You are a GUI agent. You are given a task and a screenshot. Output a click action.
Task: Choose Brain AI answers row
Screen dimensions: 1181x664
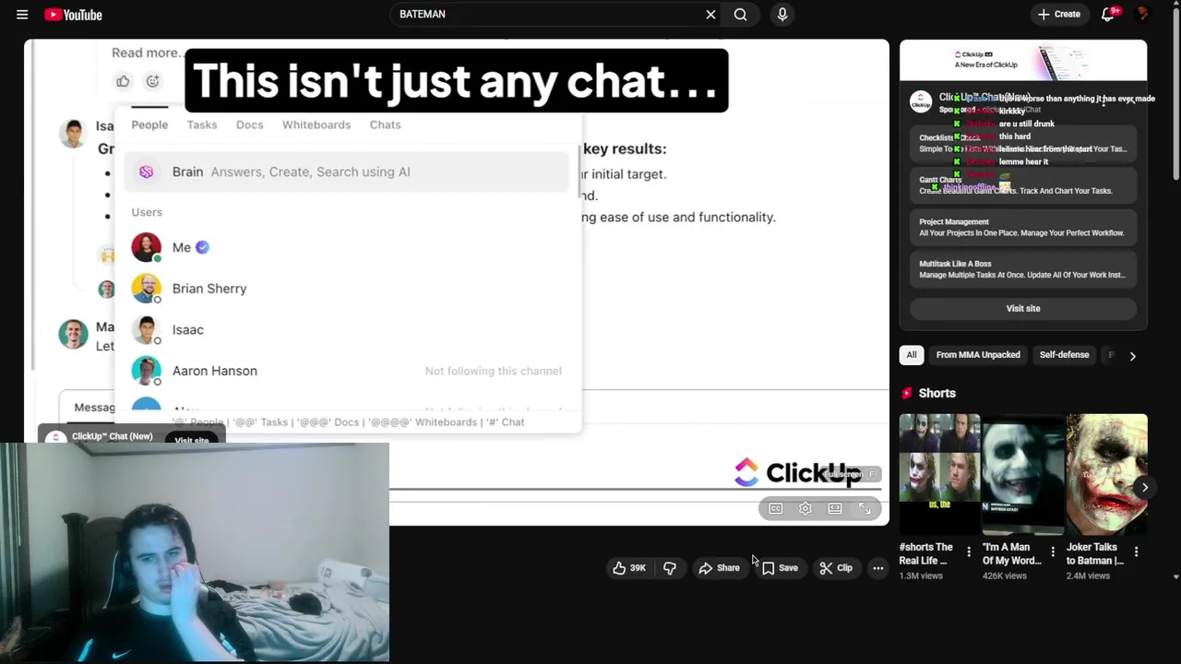(x=346, y=172)
